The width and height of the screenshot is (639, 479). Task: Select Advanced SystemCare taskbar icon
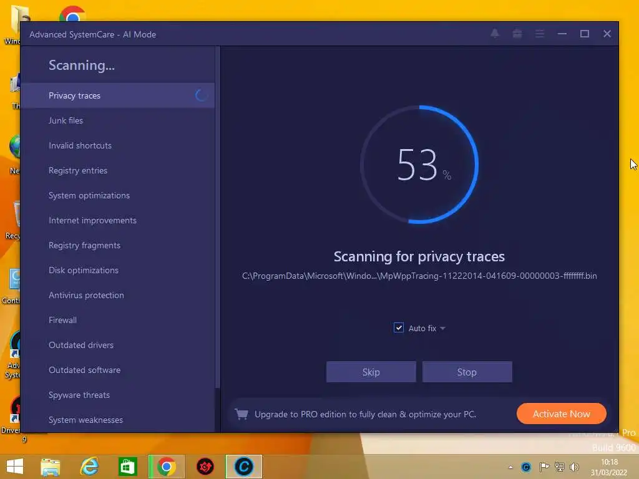point(244,467)
